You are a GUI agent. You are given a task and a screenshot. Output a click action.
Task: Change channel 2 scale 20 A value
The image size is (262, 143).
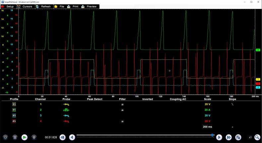coord(208,110)
